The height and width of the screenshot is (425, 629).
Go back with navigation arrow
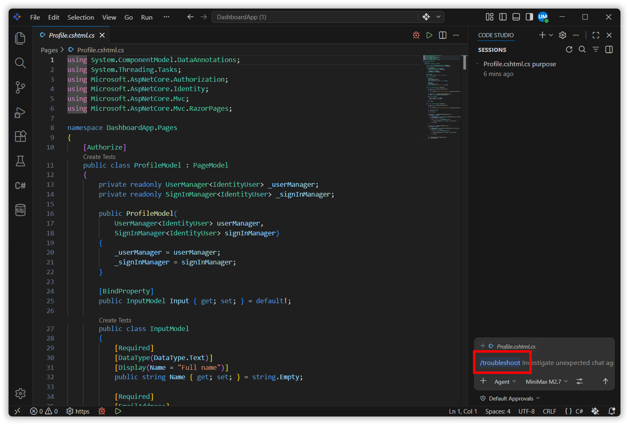[x=190, y=17]
